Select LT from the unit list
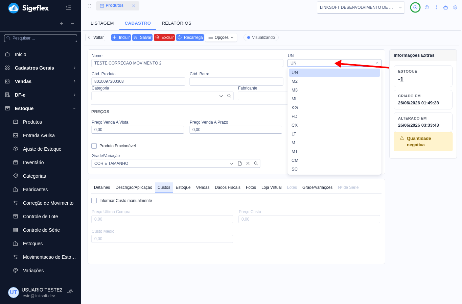This screenshot has width=462, height=304. click(x=334, y=134)
